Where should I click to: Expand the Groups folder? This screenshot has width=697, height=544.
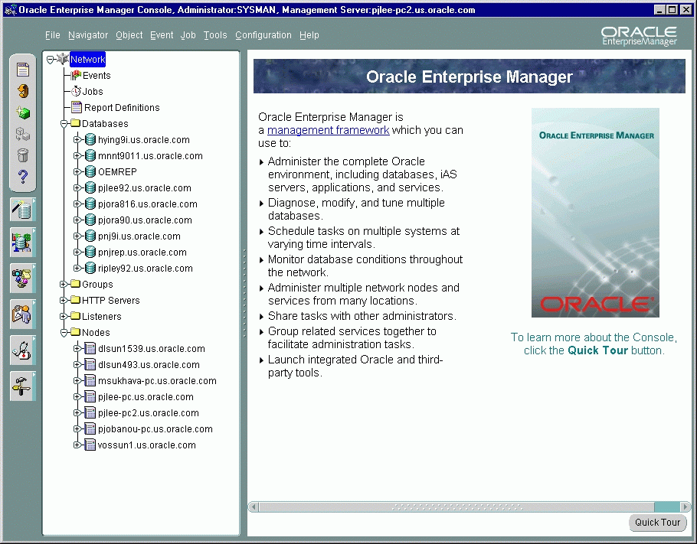(x=64, y=285)
